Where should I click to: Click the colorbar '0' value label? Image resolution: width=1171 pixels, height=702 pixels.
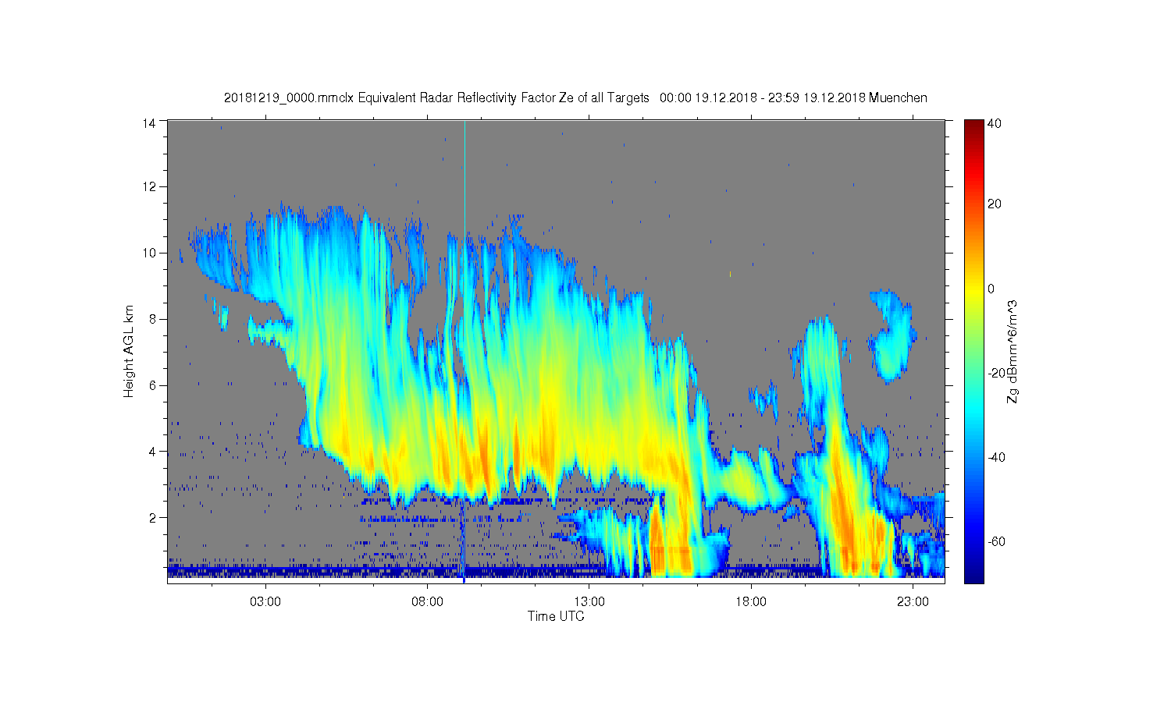click(991, 289)
